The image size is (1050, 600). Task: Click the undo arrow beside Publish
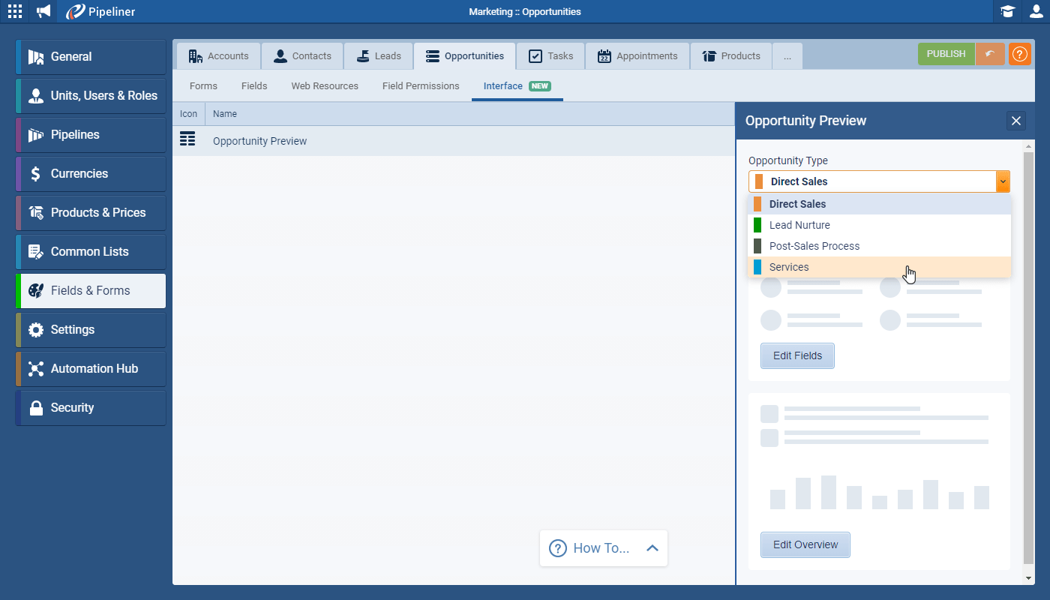990,54
